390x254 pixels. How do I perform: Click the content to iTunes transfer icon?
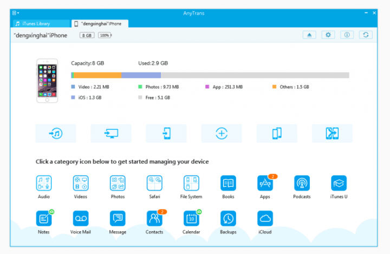coord(56,133)
